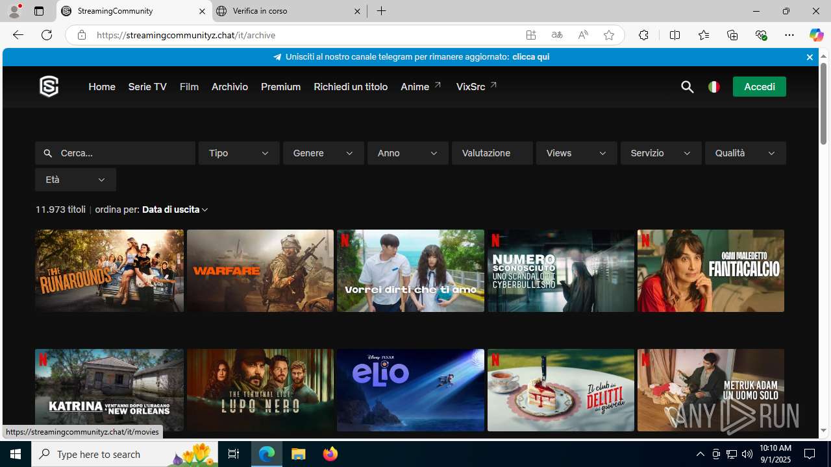The width and height of the screenshot is (831, 467).
Task: Open external Anime link
Action: tap(421, 87)
